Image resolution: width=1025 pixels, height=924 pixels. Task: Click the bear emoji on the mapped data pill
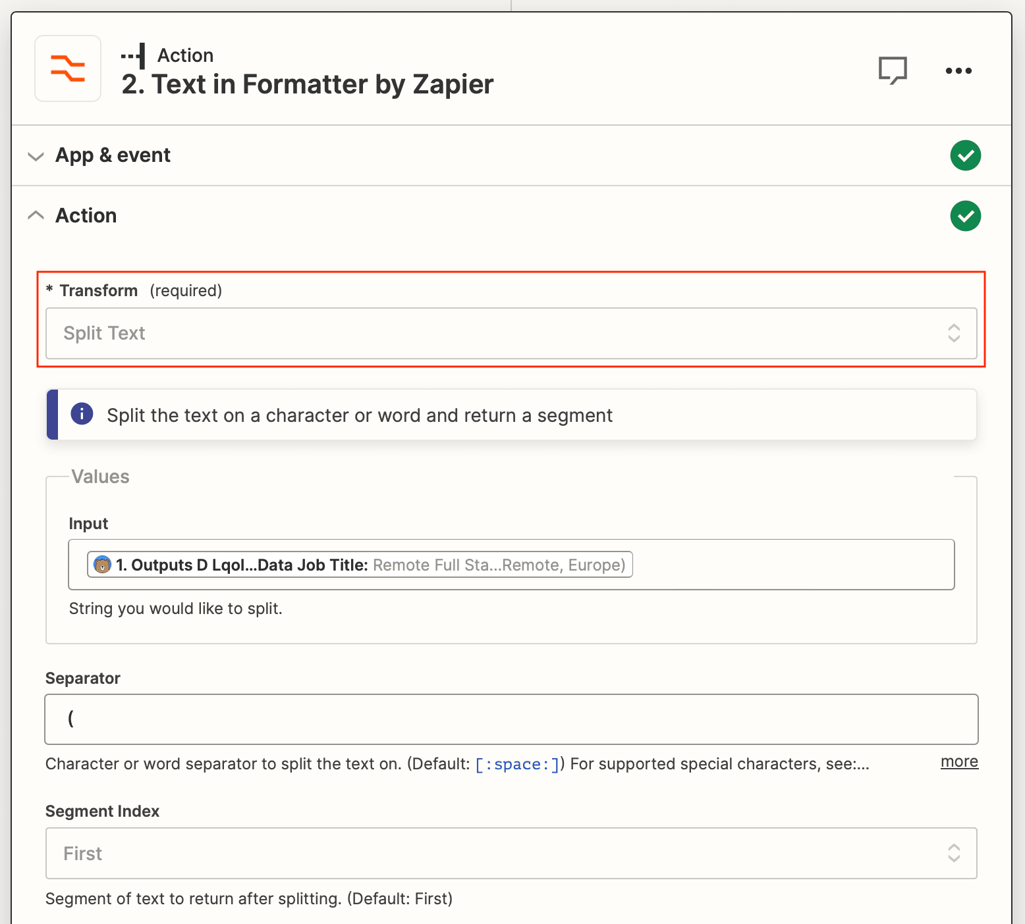[x=103, y=565]
